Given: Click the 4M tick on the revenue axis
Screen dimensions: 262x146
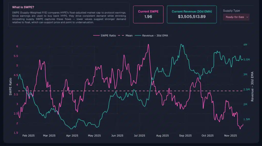Looking at the screenshot, I should point(245,45).
